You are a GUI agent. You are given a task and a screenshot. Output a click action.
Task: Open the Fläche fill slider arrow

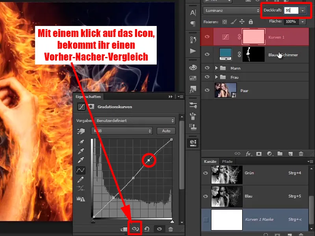(302, 22)
